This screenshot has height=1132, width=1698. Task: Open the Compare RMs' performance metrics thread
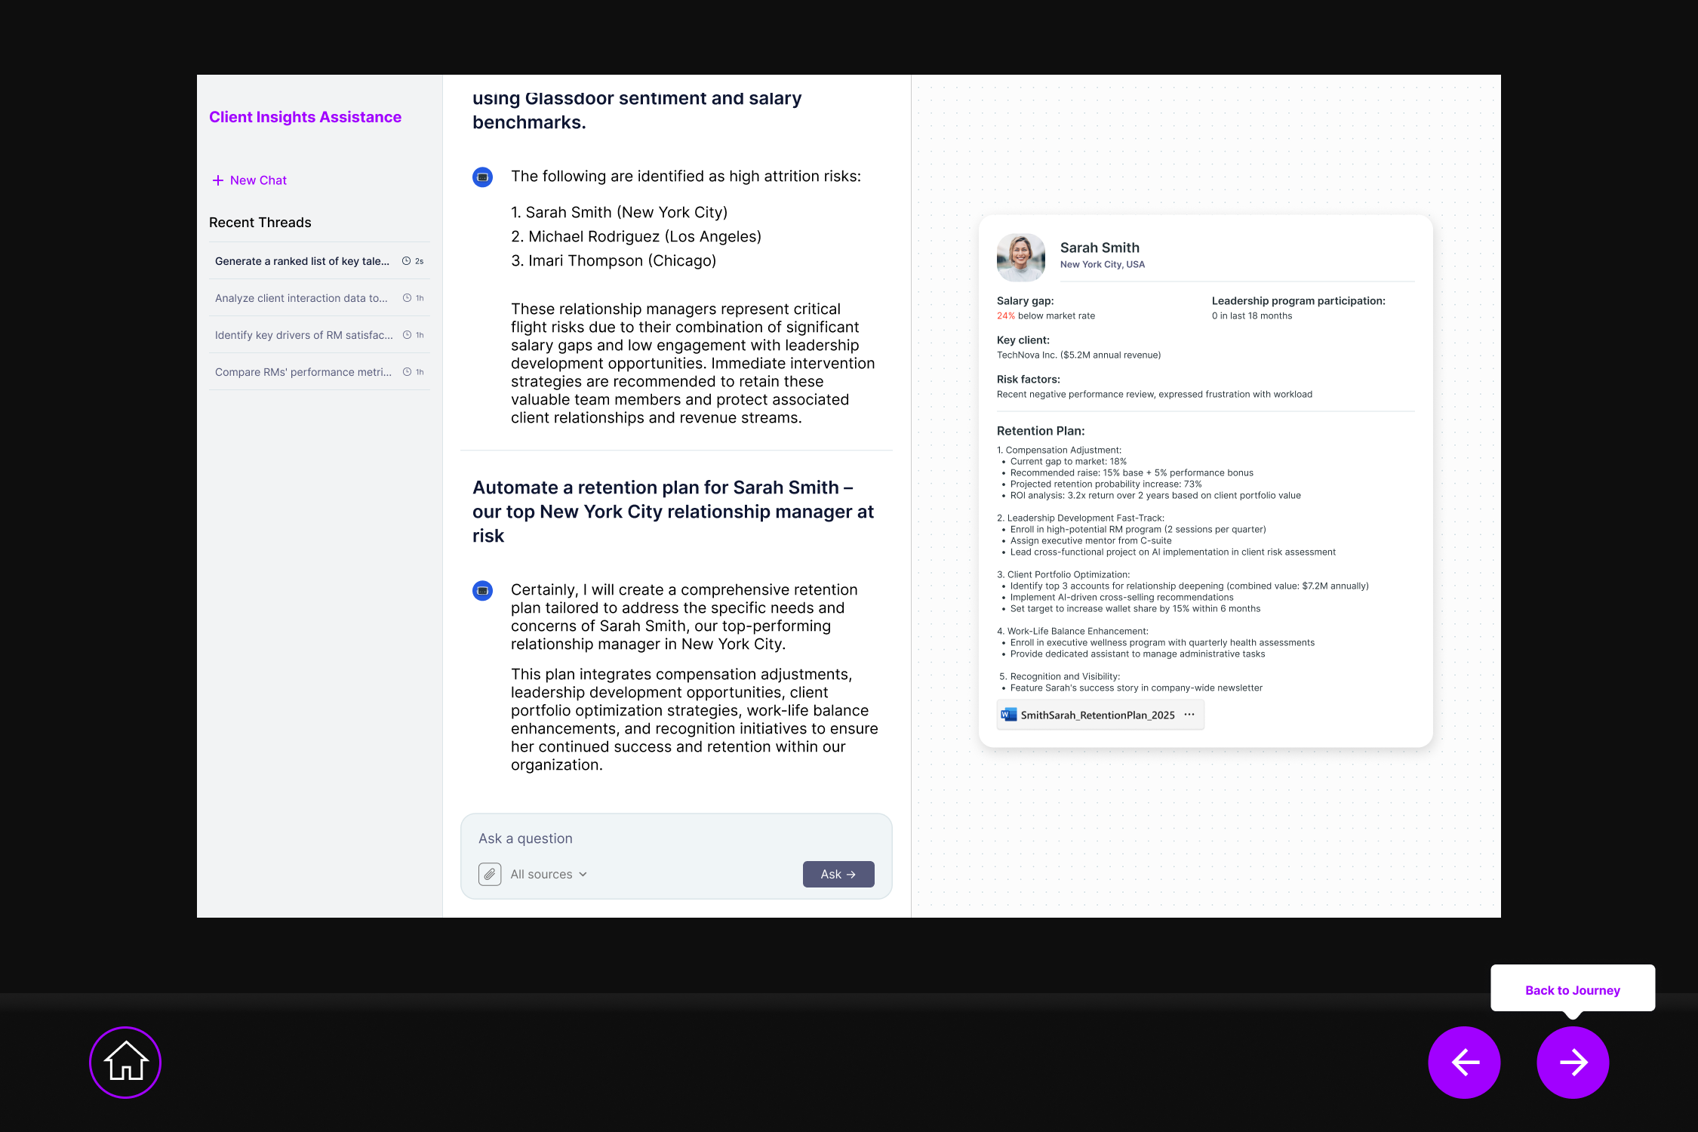click(x=303, y=372)
